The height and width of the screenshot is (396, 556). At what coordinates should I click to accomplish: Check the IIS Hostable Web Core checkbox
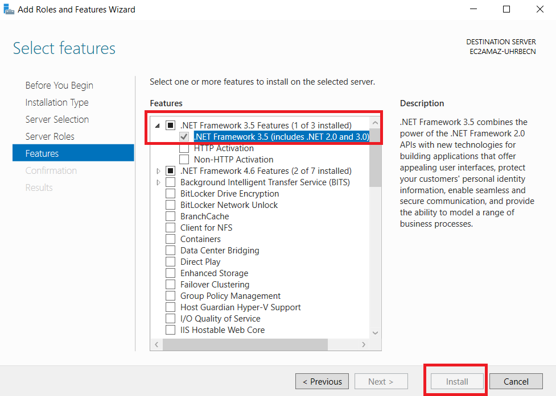[x=170, y=330]
